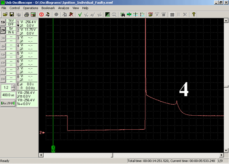Screen dimensions: 229x164
Task: Click the yellow question mark help icon
Action: tap(194, 14)
